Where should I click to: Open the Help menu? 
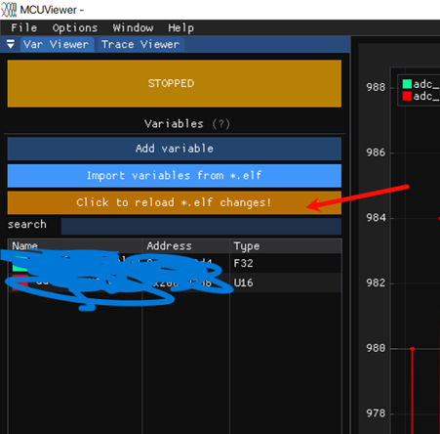click(x=181, y=27)
